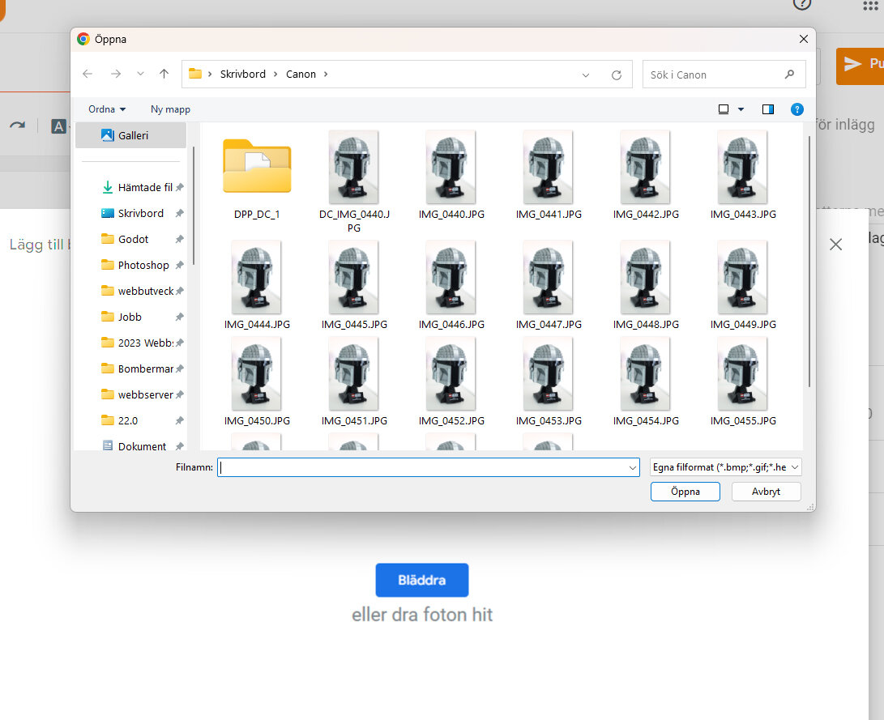Refresh the Canon folder view
The width and height of the screenshot is (884, 720).
pyautogui.click(x=616, y=75)
